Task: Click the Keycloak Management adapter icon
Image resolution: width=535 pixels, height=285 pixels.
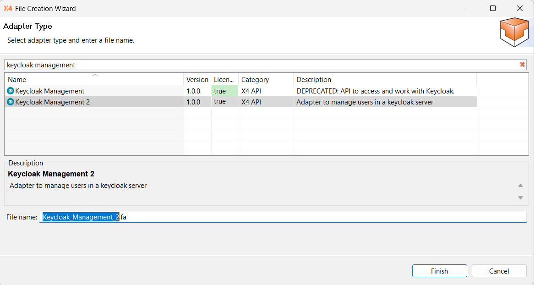Action: pos(11,91)
